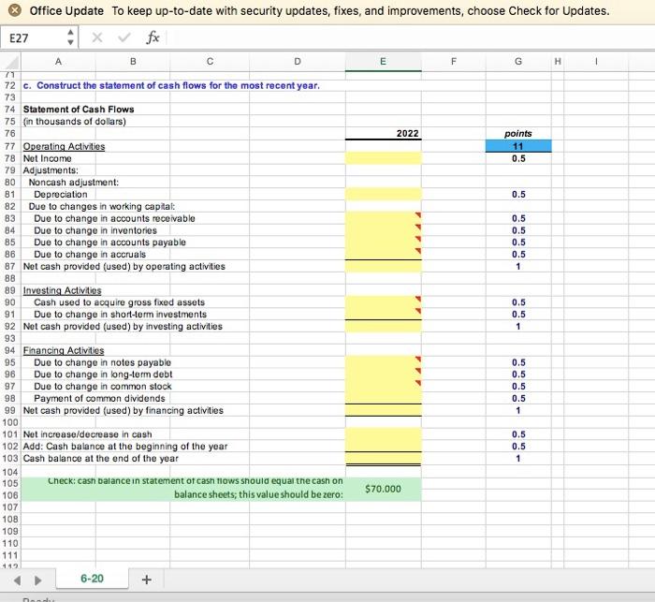Select the yellow Net Income input cell
The image size is (655, 602).
(383, 158)
